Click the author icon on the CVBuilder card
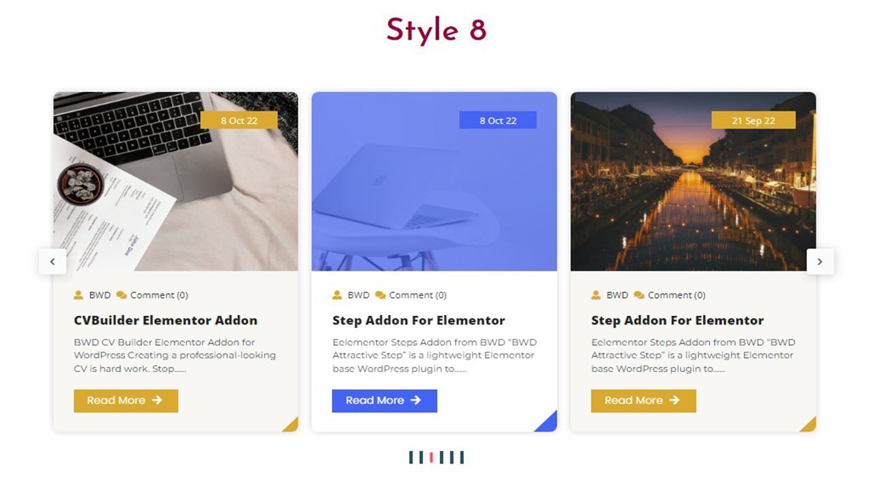 pos(78,295)
